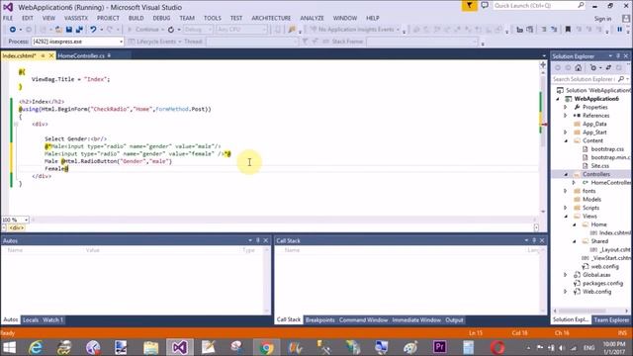Click the account avatar icon near Sign in

625,19
